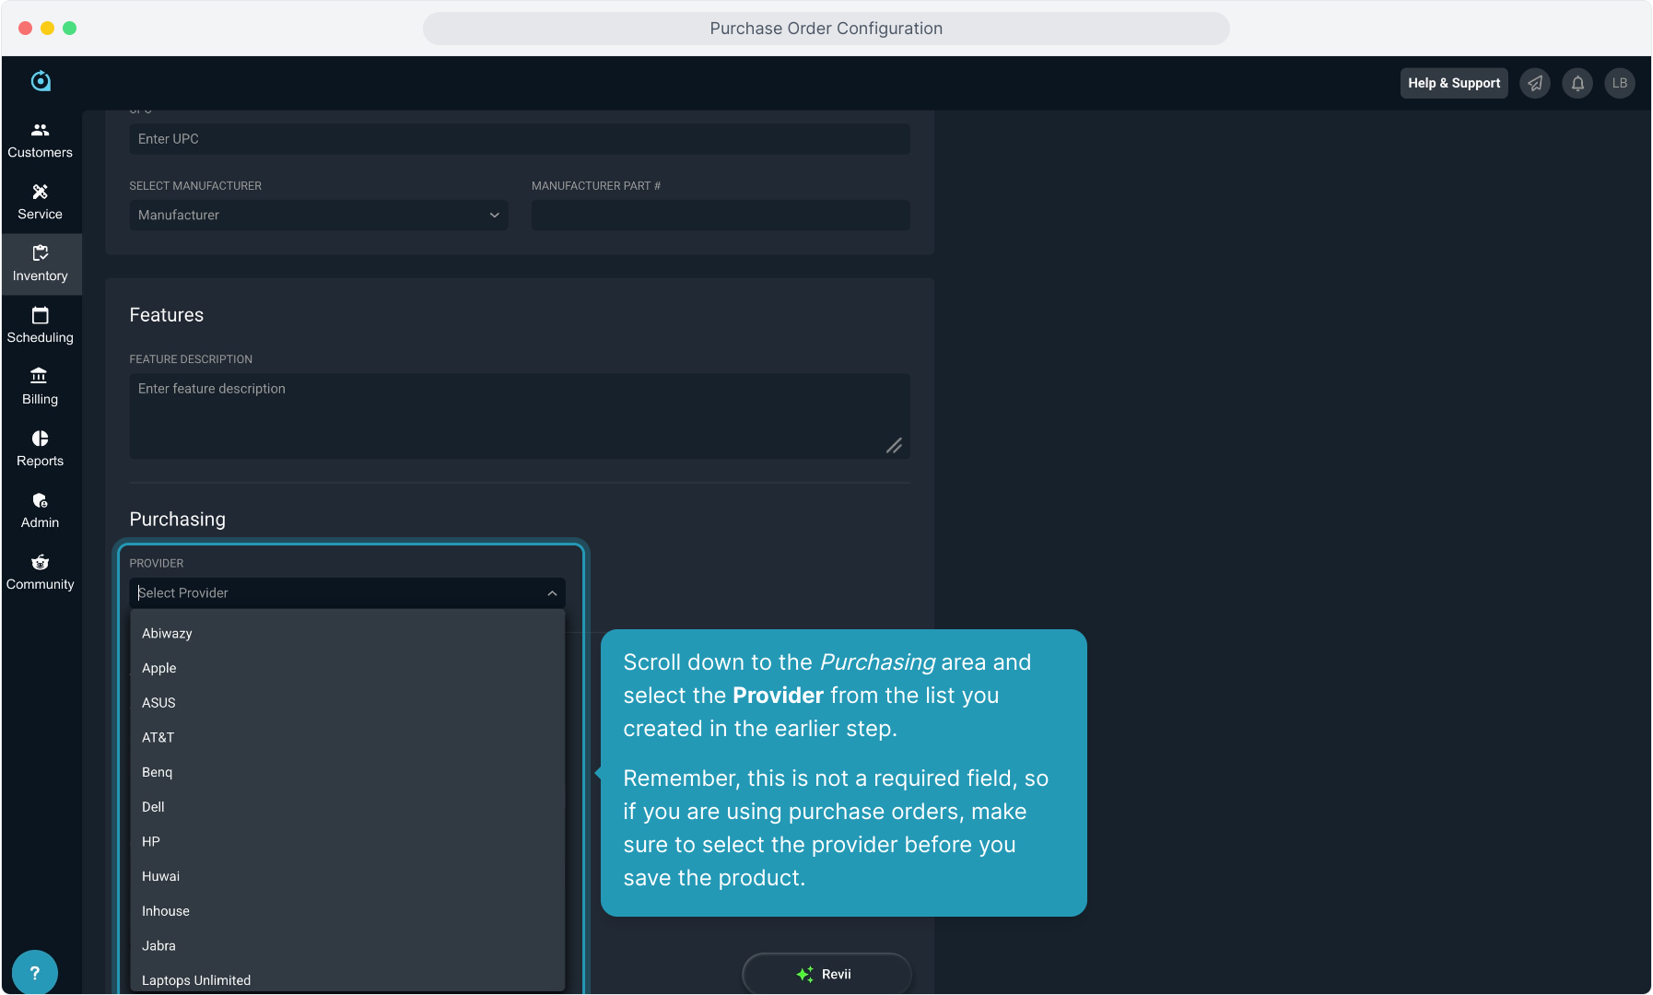1653x995 pixels.
Task: Click the green fullscreen window button
Action: click(69, 29)
